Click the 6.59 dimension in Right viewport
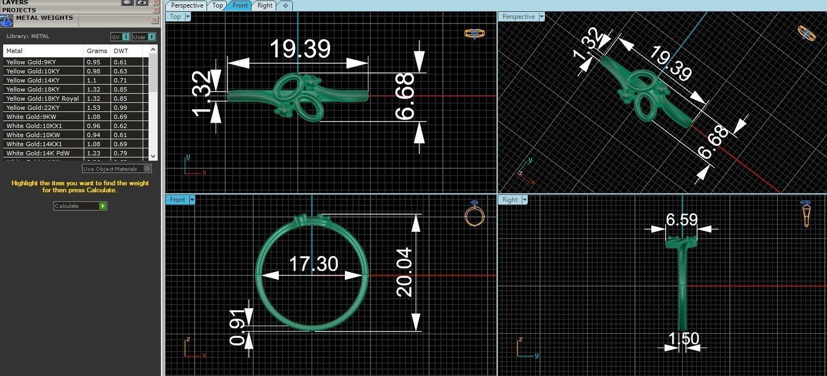 pyautogui.click(x=682, y=220)
